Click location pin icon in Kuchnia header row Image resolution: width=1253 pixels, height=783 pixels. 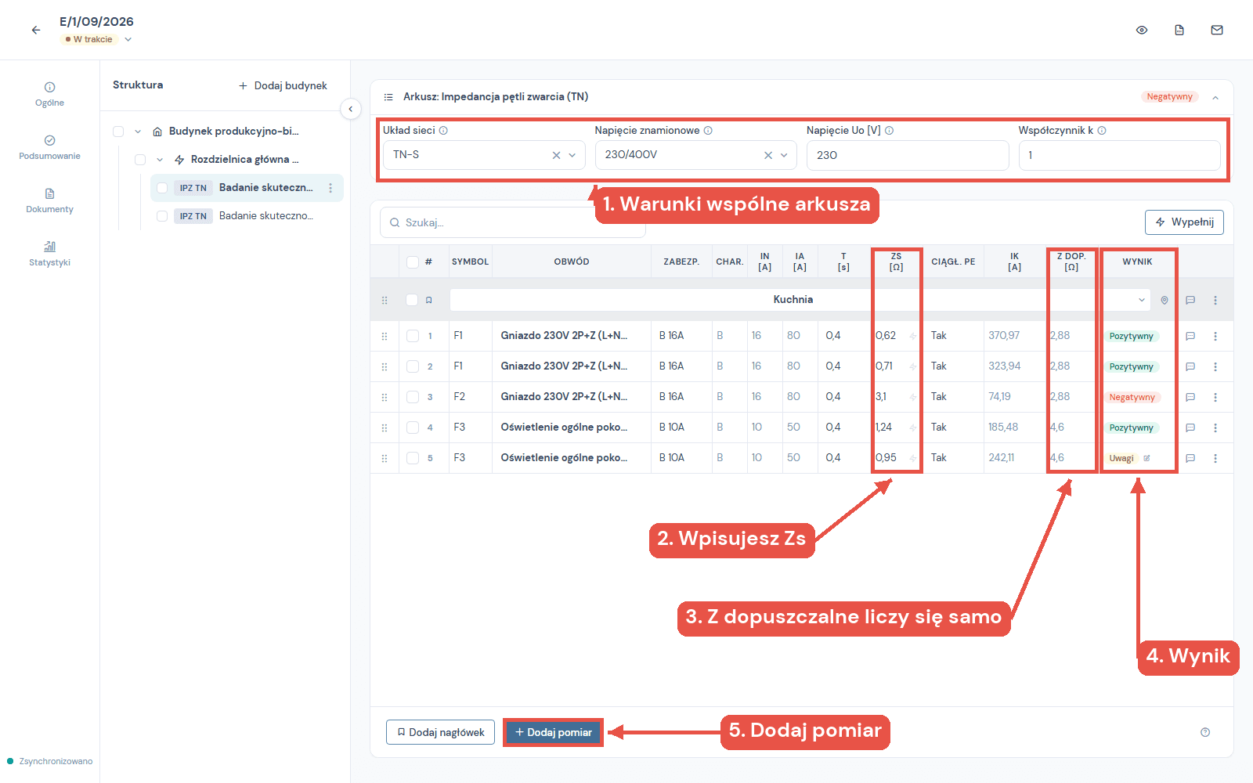click(x=1165, y=300)
